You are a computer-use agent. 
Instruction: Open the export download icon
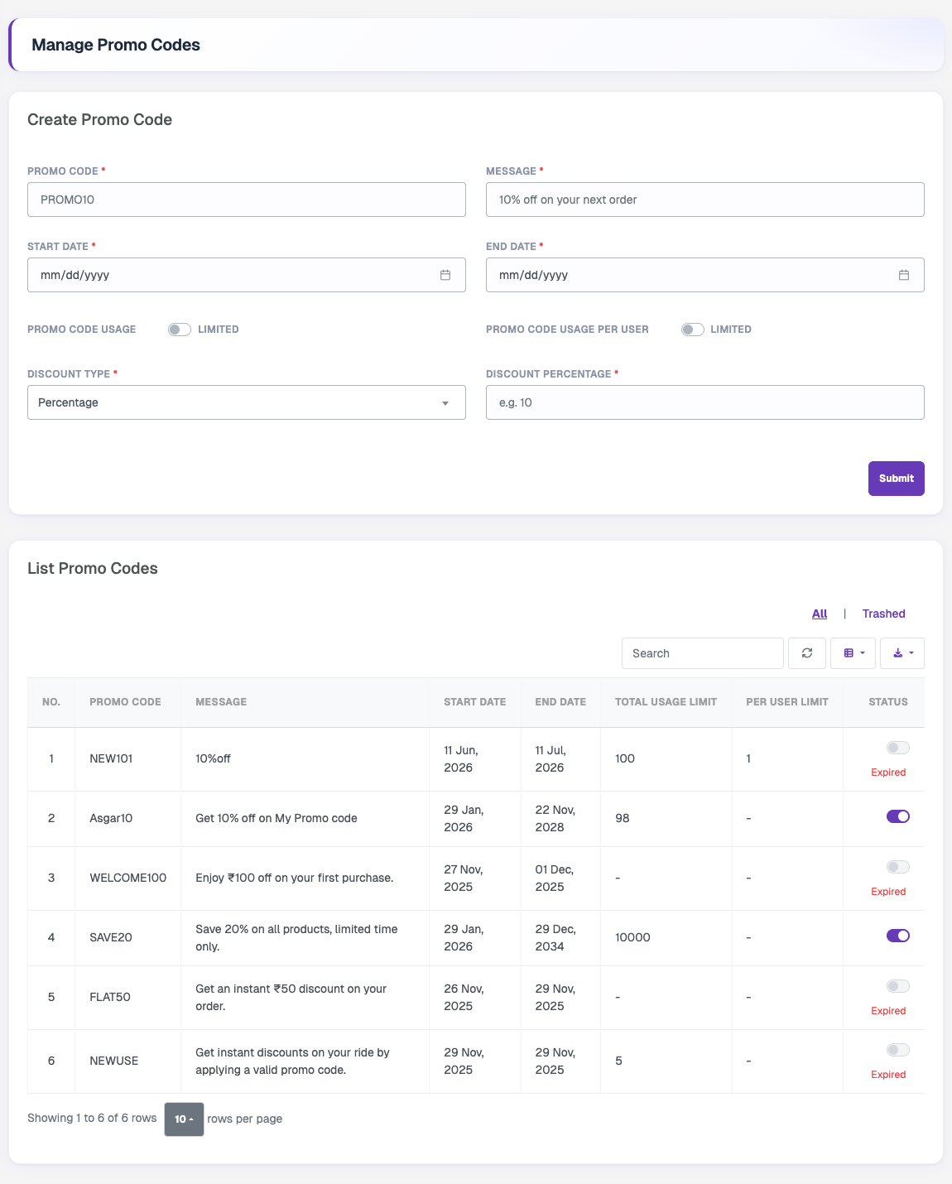tap(902, 653)
